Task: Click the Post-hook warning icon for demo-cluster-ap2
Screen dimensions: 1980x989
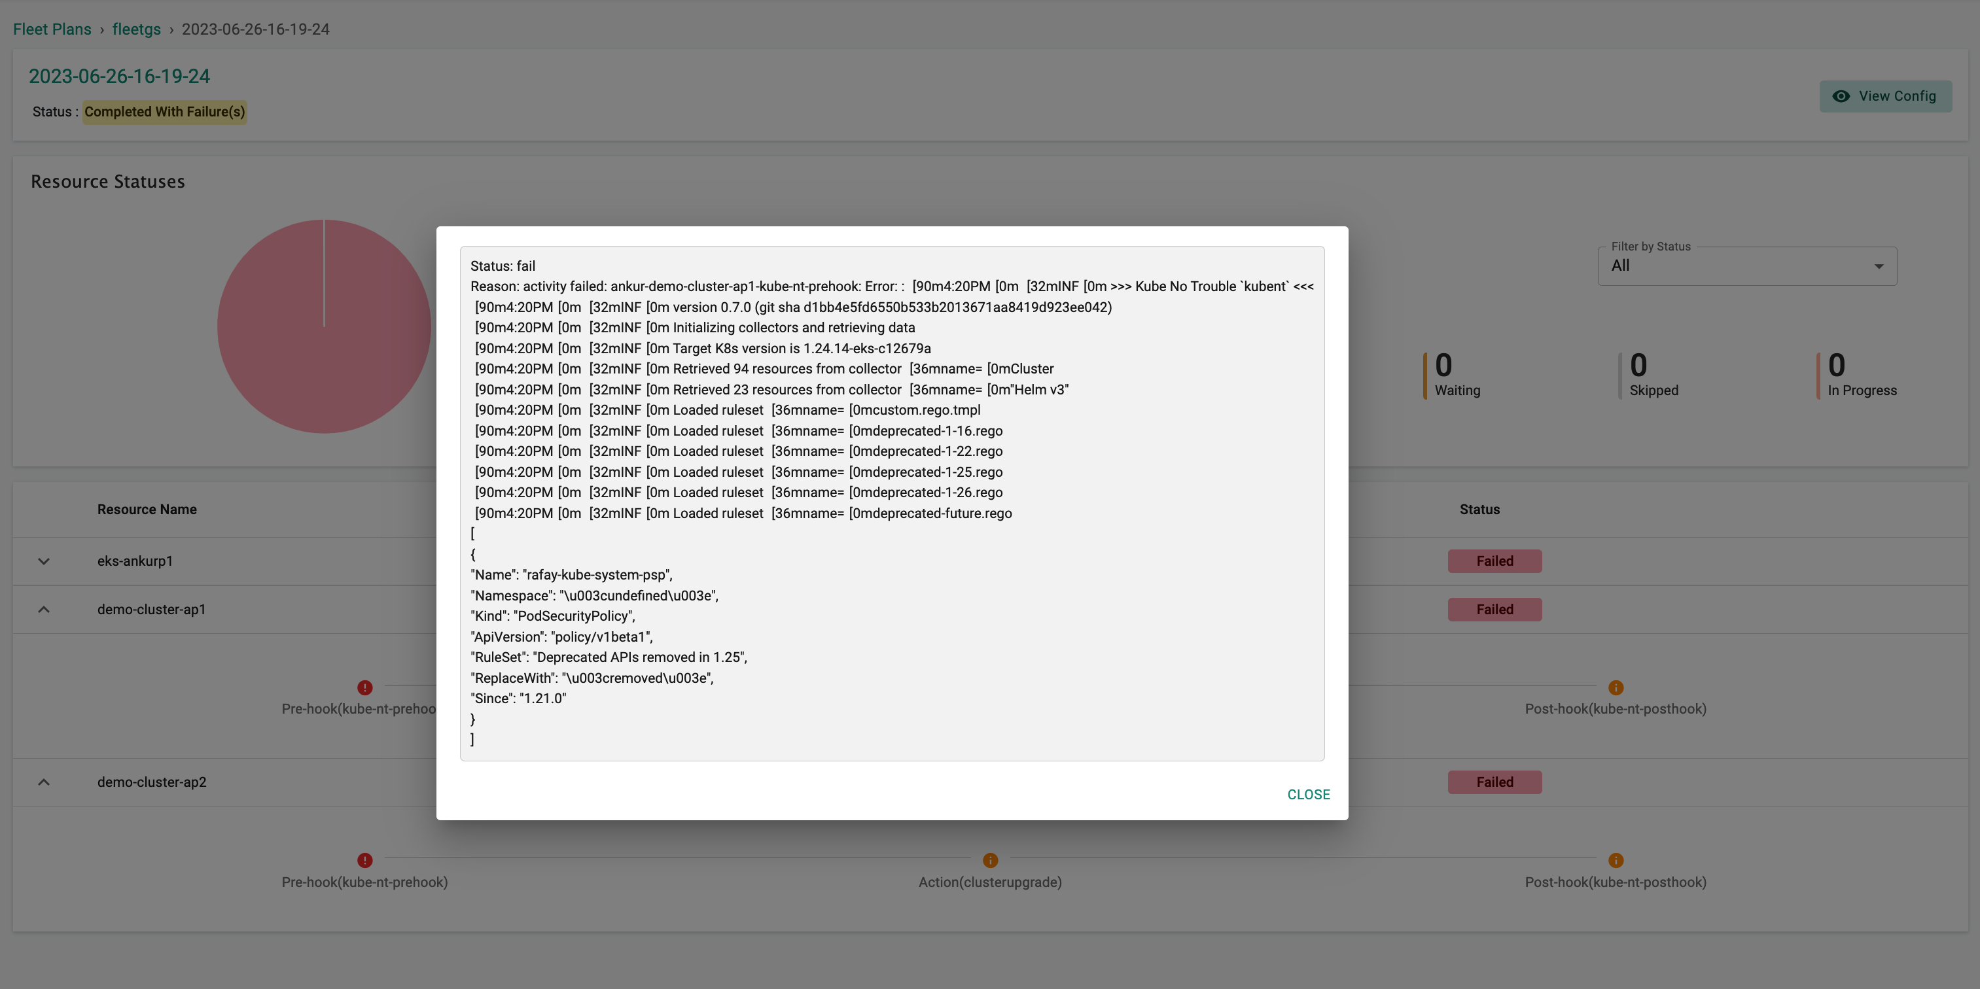Action: pyautogui.click(x=1616, y=860)
